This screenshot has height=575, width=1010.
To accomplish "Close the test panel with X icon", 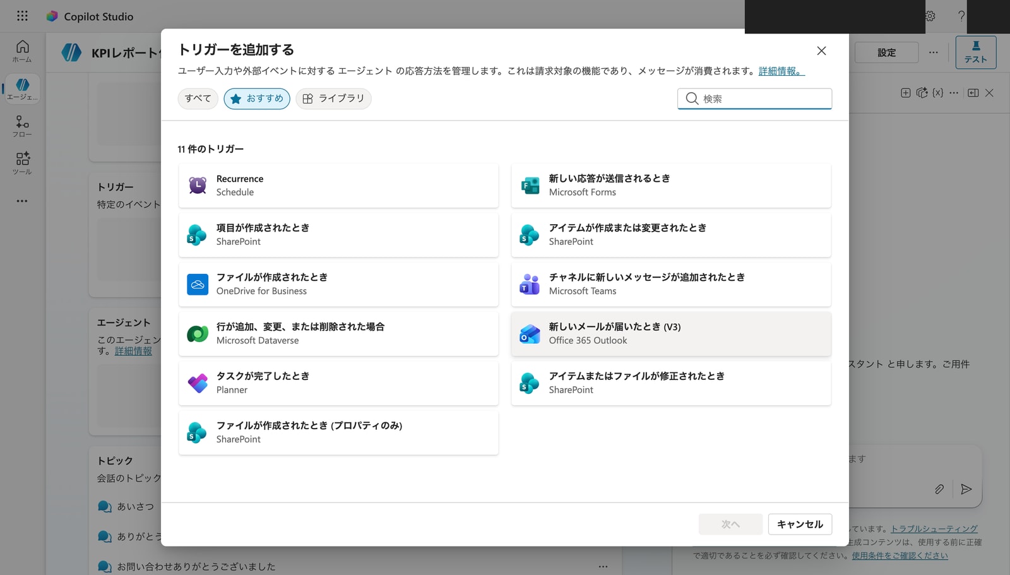I will click(989, 93).
